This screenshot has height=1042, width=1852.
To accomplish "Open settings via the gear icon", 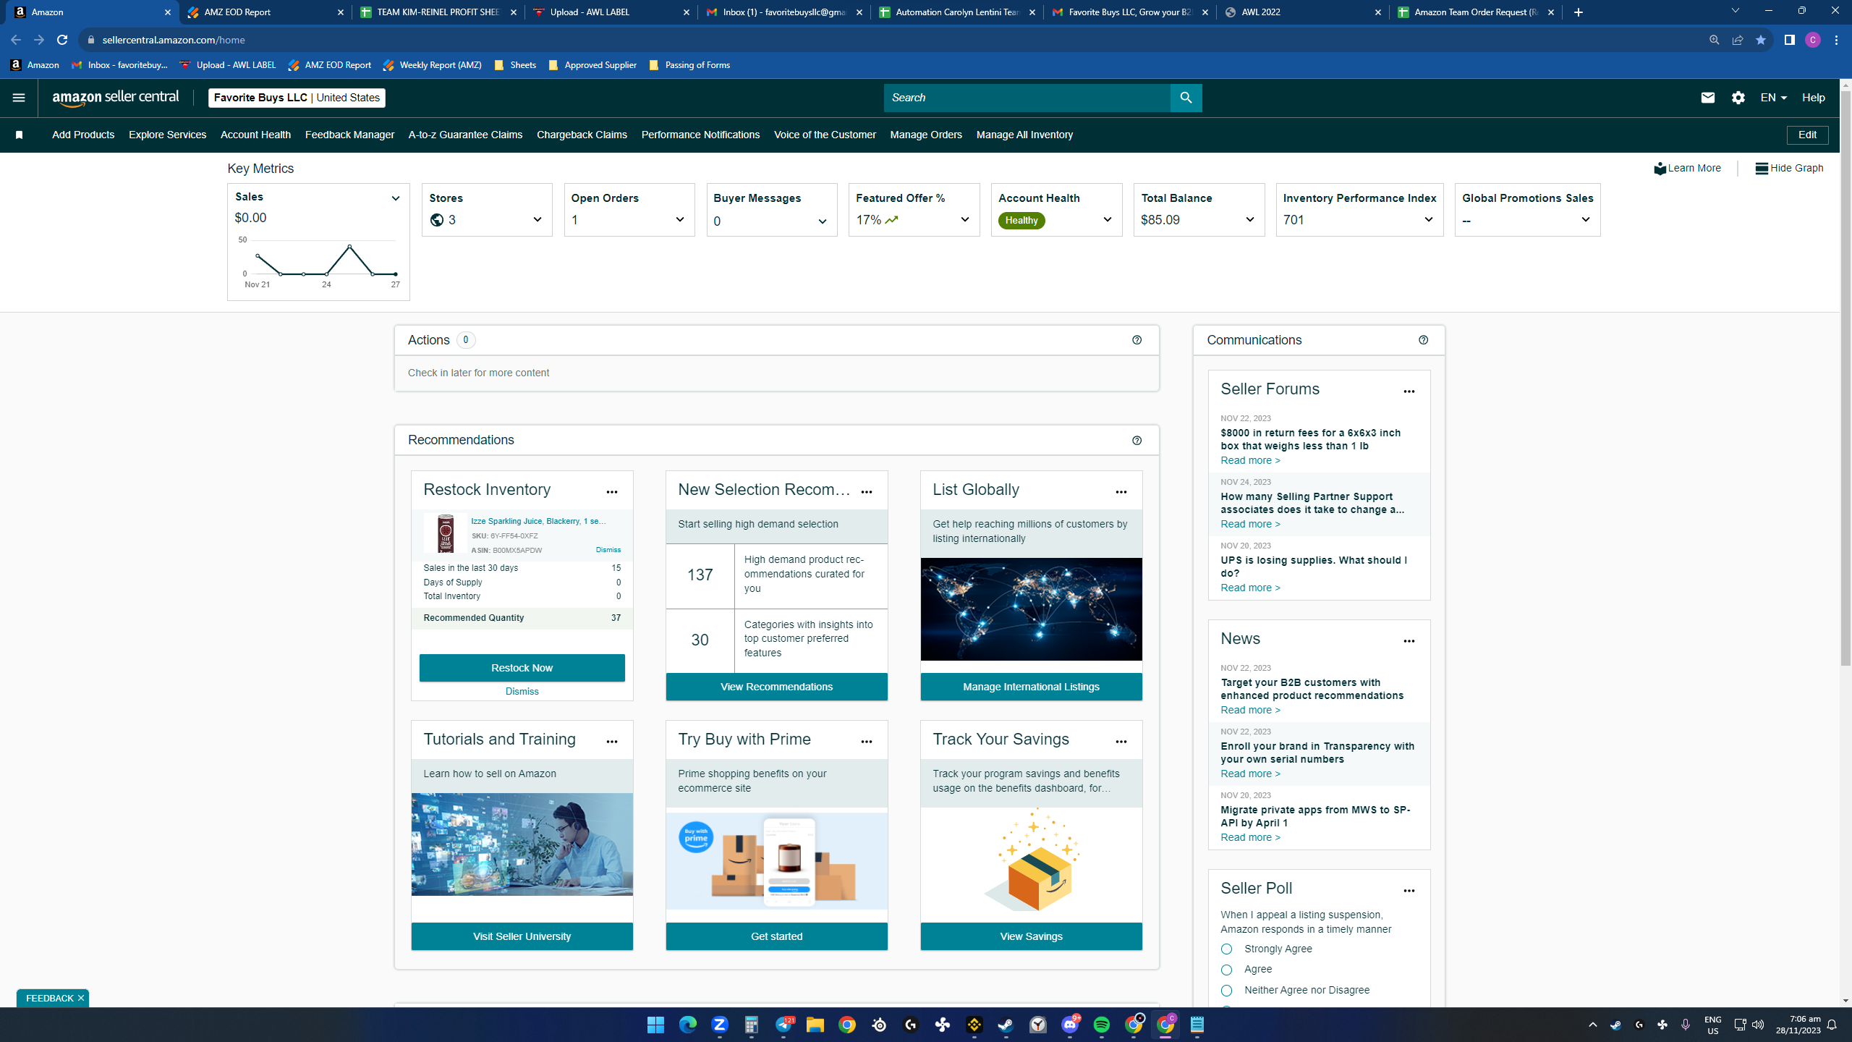I will [x=1738, y=98].
